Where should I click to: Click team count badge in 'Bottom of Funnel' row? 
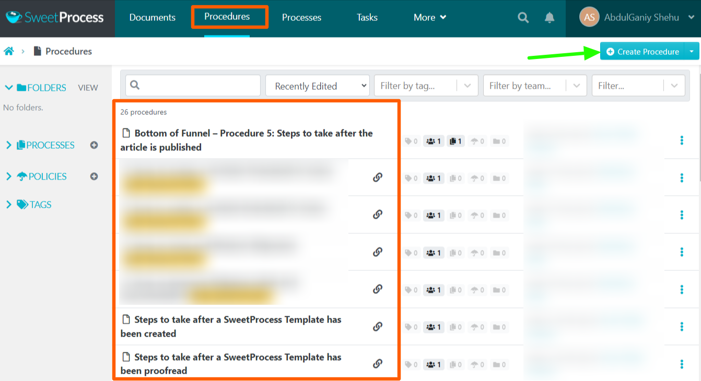point(434,141)
